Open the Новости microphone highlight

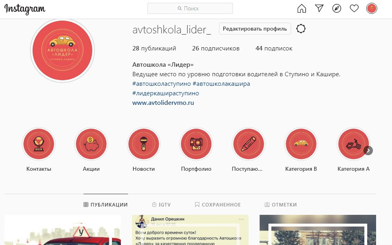(x=144, y=144)
